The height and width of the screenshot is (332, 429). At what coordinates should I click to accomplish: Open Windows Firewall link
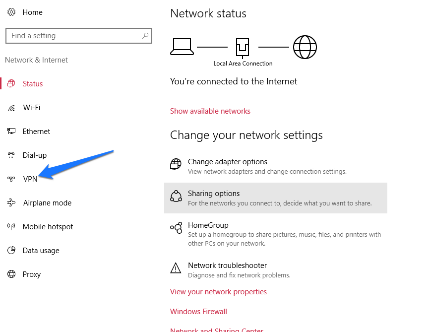pos(198,312)
